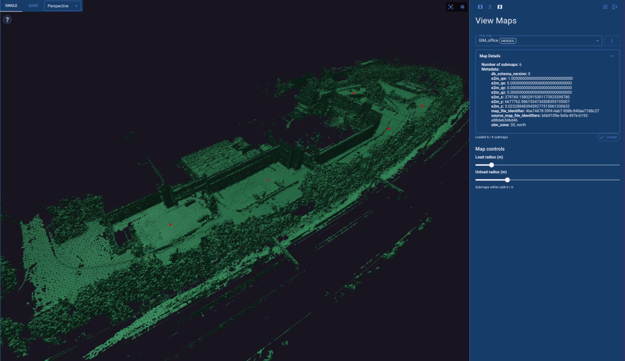Toggle the grid icon in viewport

(462, 7)
